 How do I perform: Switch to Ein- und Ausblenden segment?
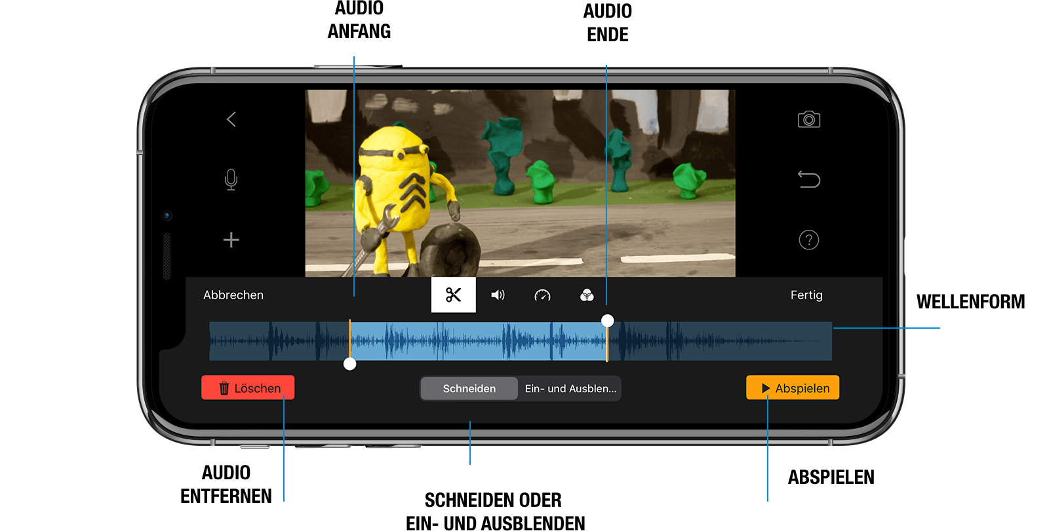570,388
